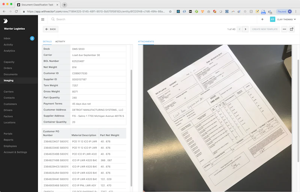Select Imaging in the sidebar
300x192 pixels.
(9, 80)
